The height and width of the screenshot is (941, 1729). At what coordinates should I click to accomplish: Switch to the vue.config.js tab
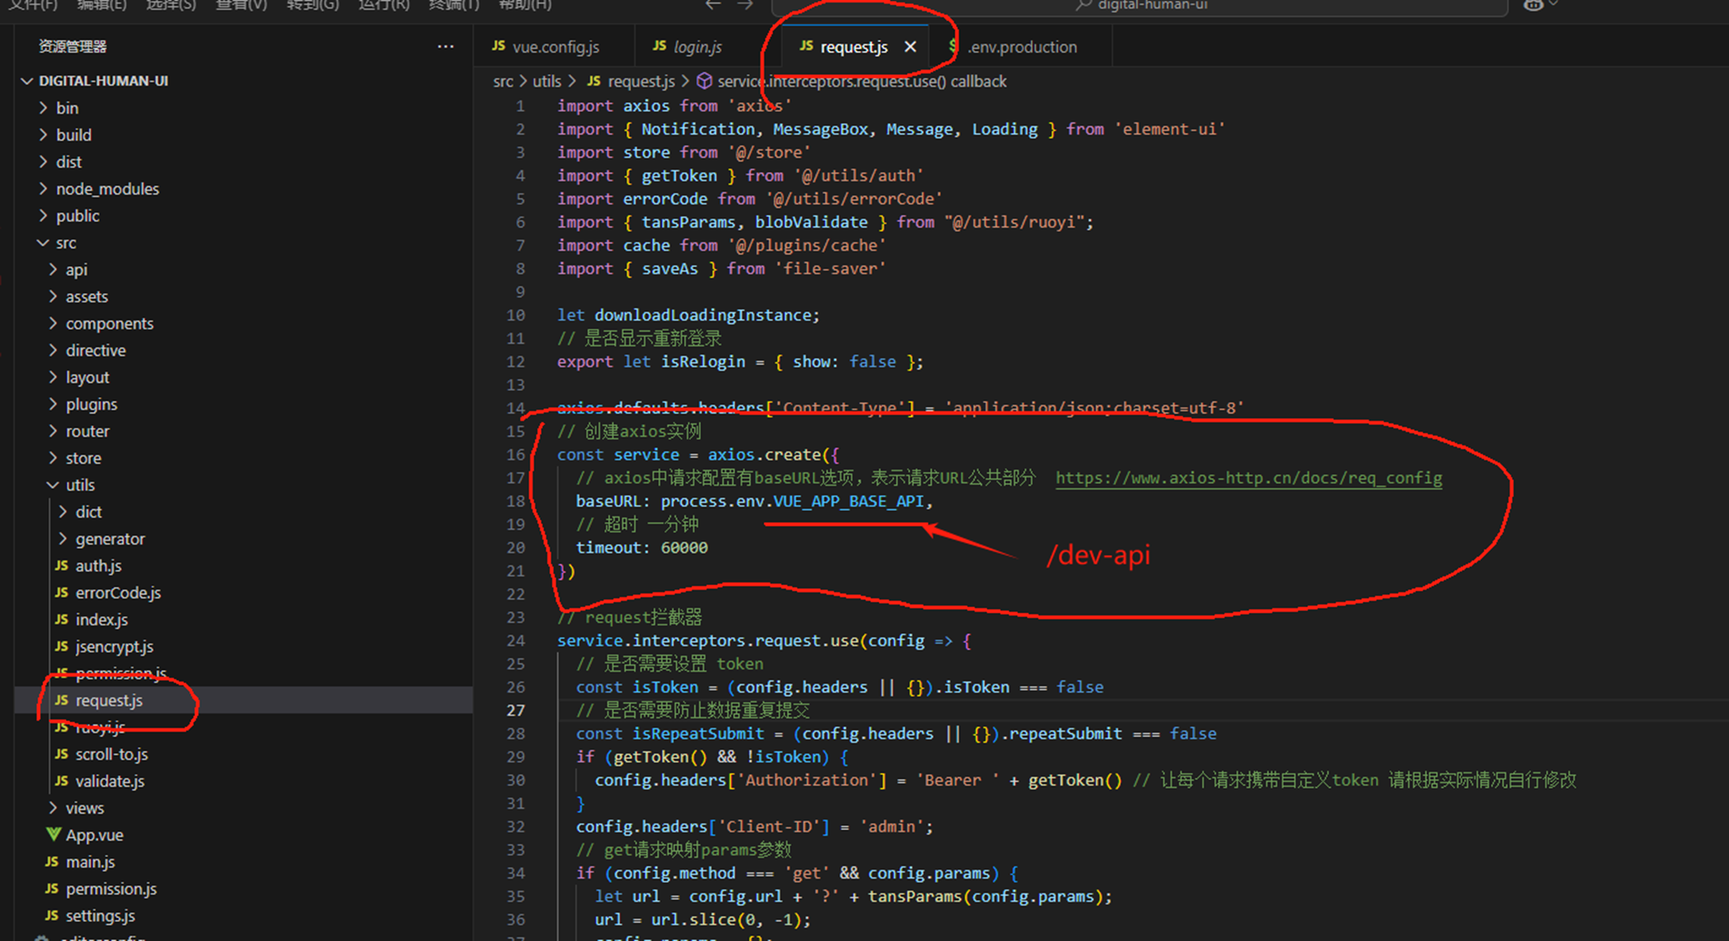[555, 47]
